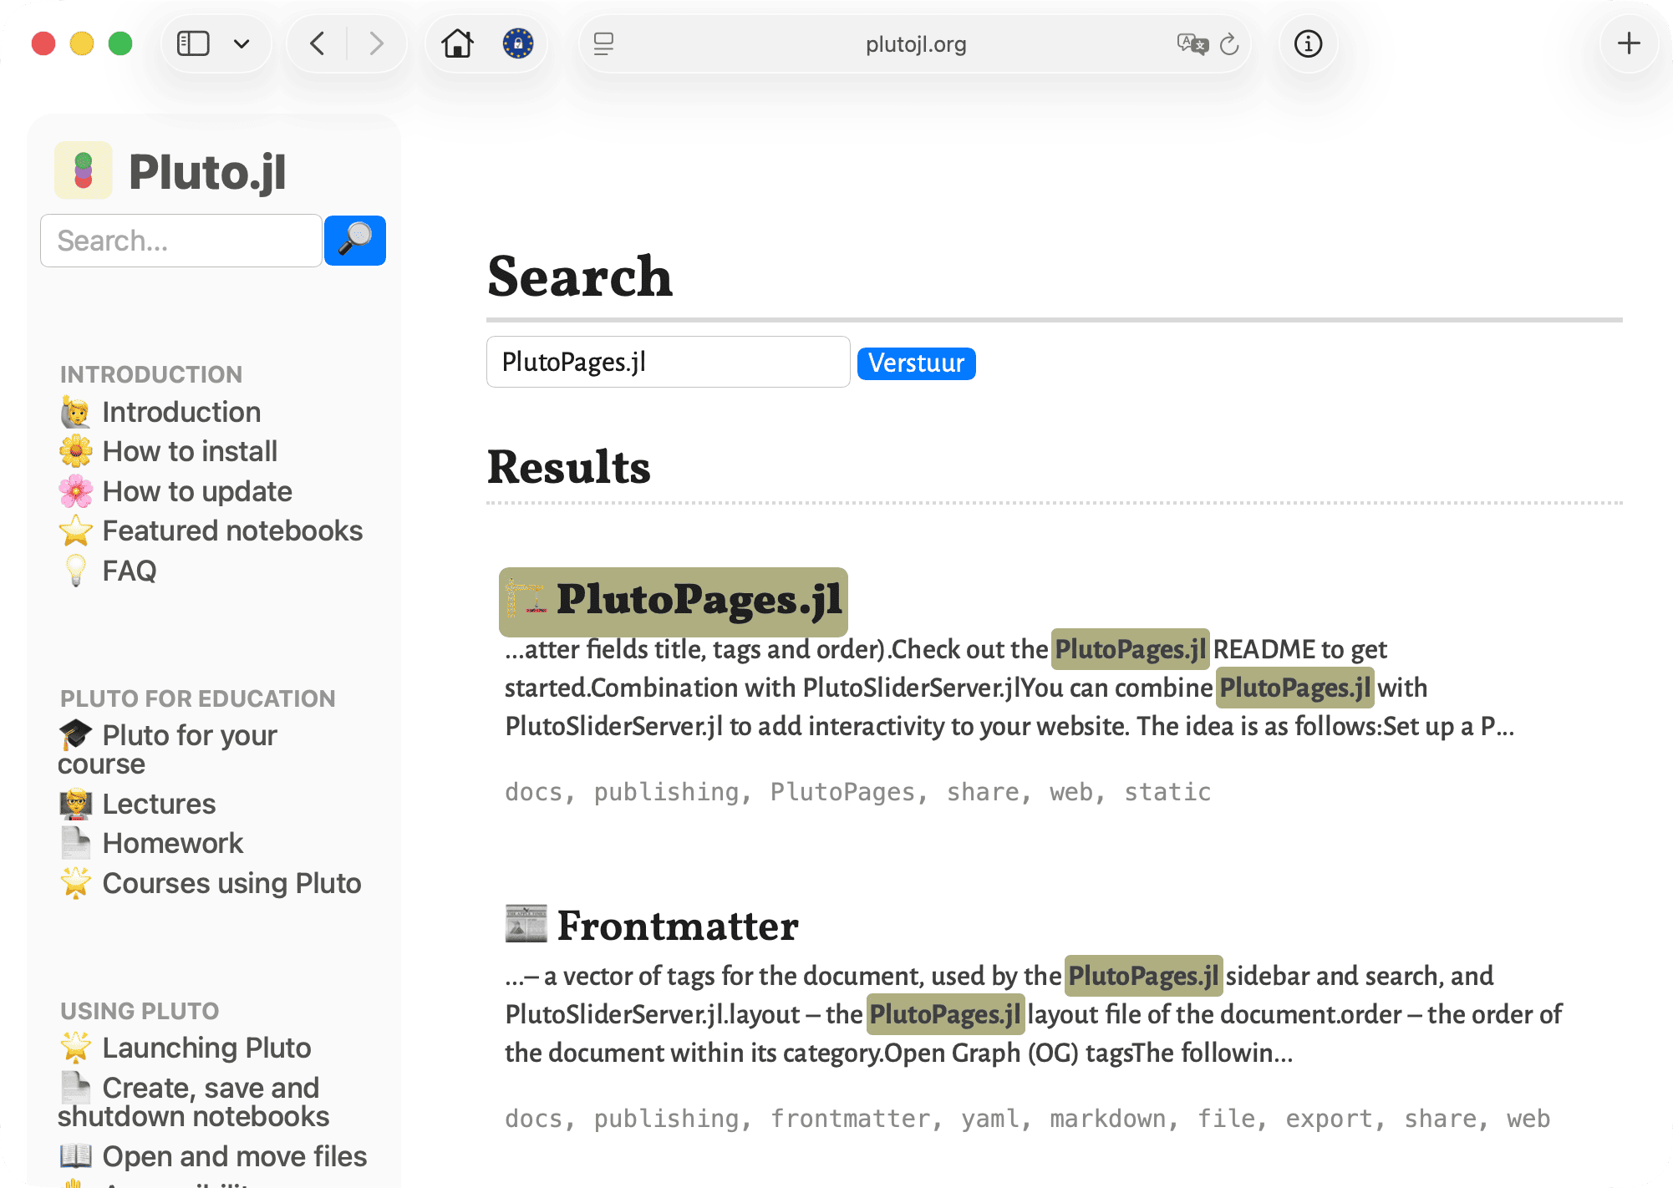Edit the PlutoPages.jl search query field

669,362
